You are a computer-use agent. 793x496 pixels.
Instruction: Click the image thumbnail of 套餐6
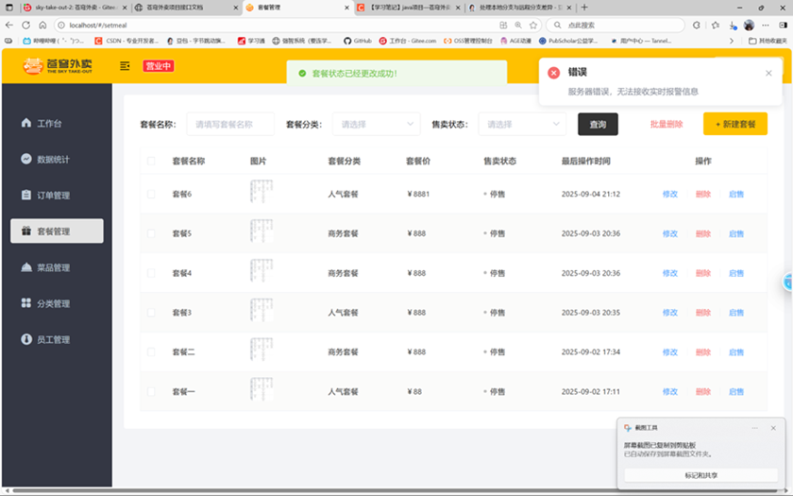(x=262, y=192)
